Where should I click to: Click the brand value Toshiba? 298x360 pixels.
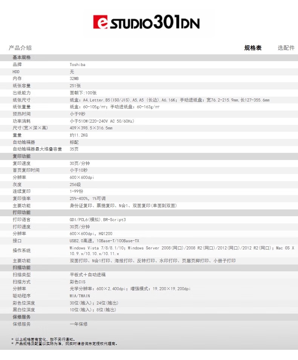78,65
